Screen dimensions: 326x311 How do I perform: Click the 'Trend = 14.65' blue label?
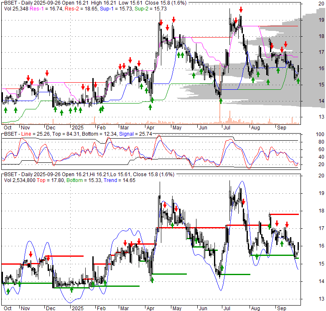120,180
